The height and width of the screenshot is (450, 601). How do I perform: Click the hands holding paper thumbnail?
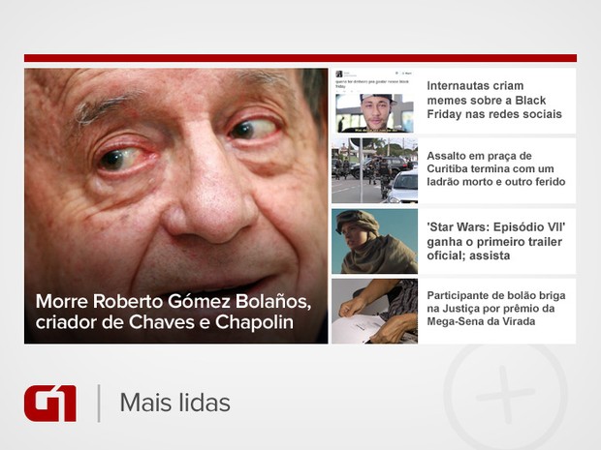(x=374, y=311)
